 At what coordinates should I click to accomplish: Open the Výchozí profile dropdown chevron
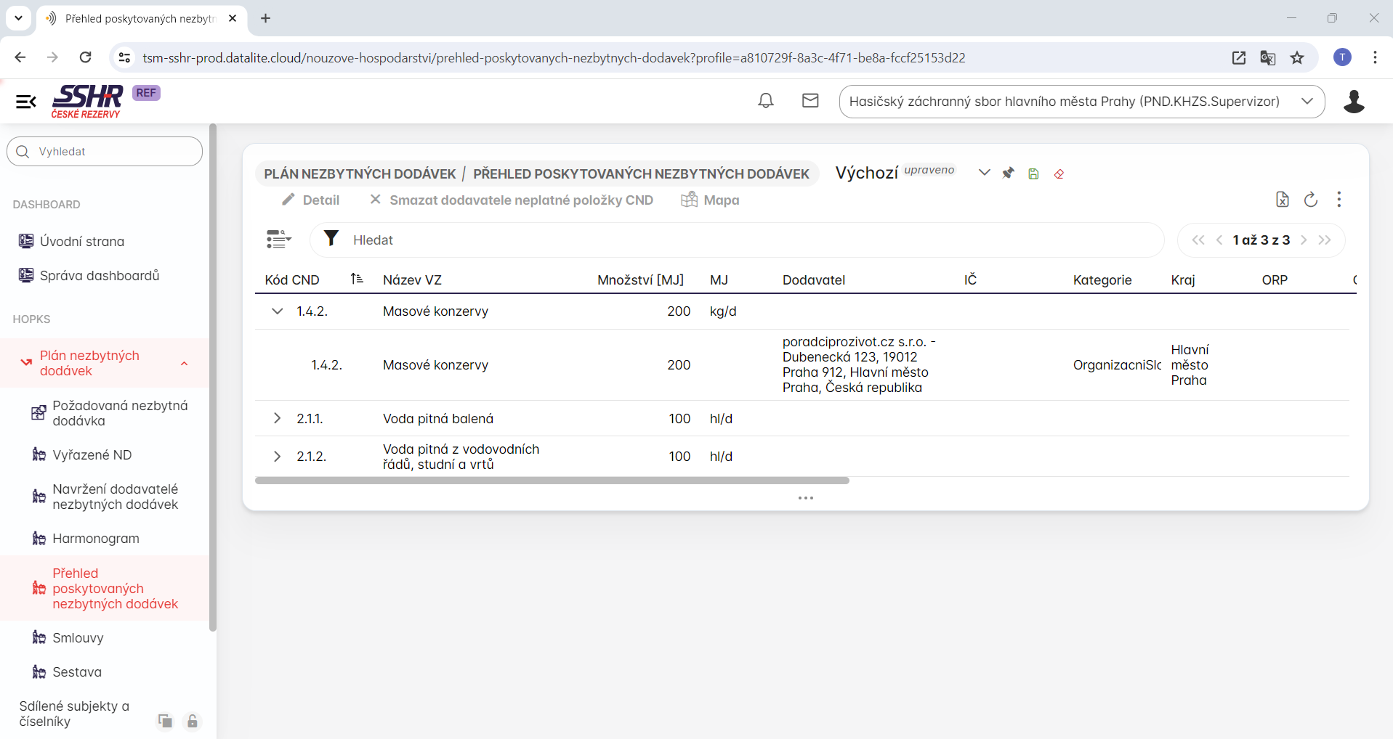coord(984,173)
